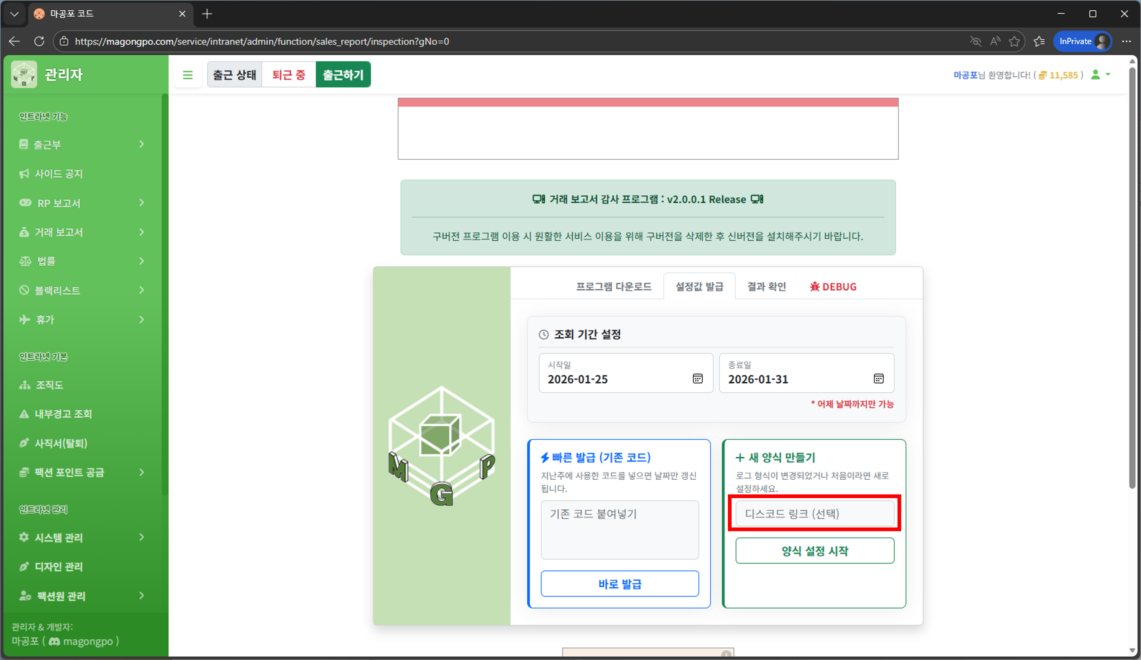The image size is (1141, 660).
Task: Click the prohibition icon for 블랙리스트
Action: (25, 290)
